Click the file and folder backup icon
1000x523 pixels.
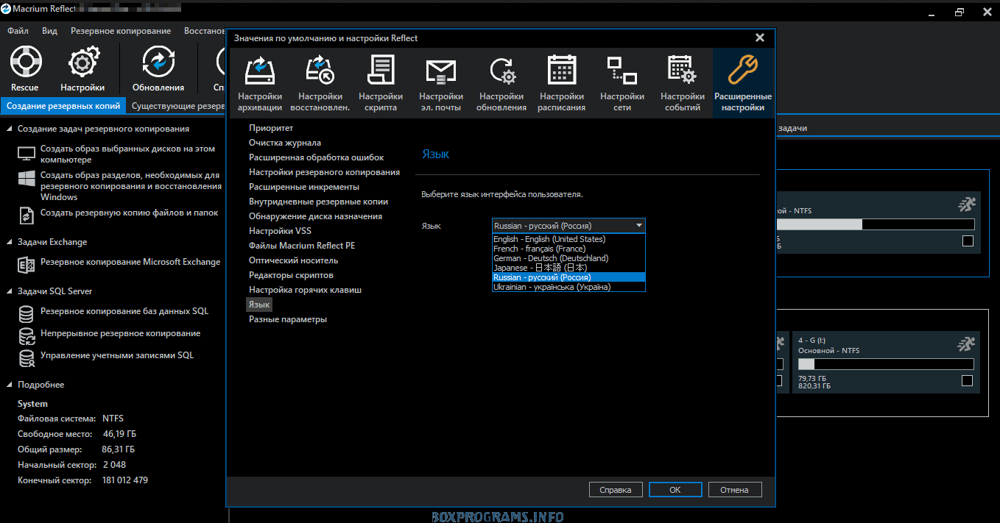(27, 215)
